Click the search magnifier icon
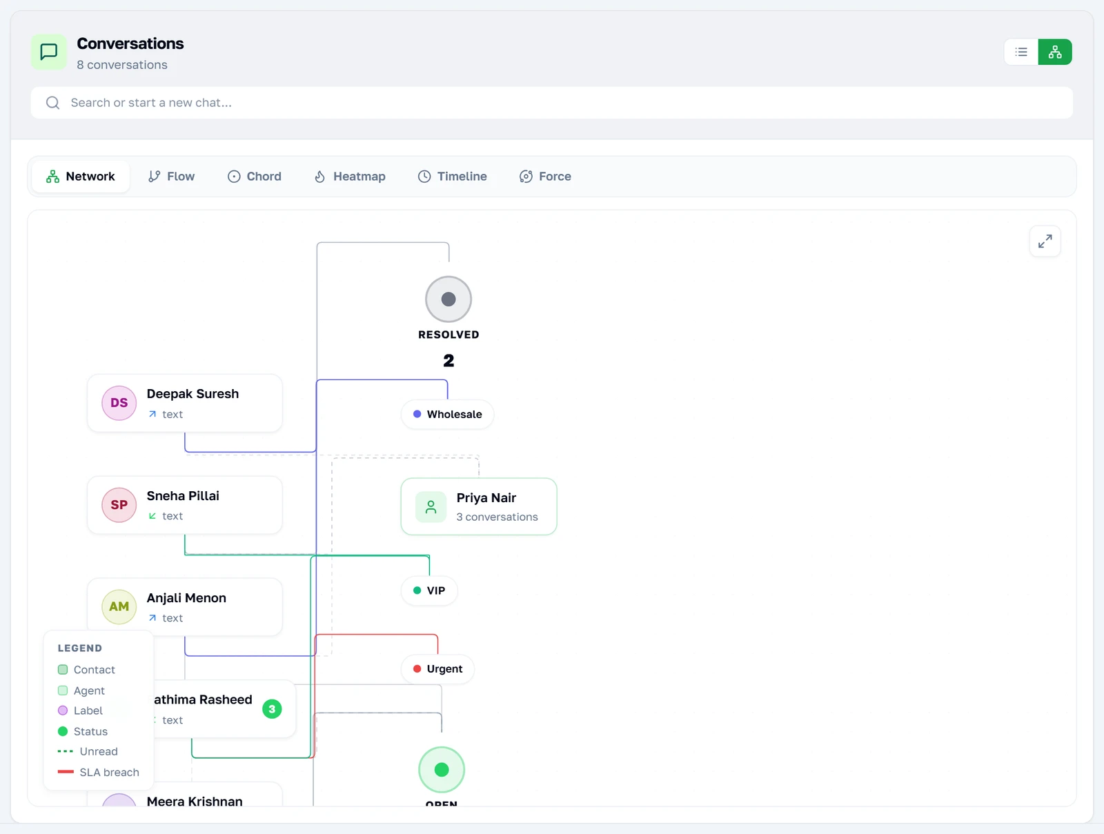 pos(52,103)
